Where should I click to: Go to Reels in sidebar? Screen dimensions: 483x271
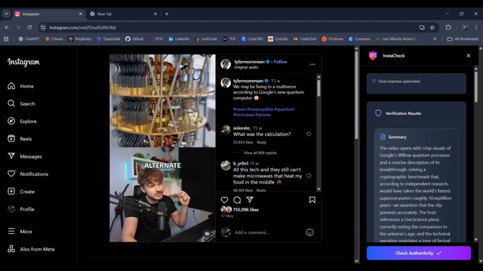tap(20, 139)
